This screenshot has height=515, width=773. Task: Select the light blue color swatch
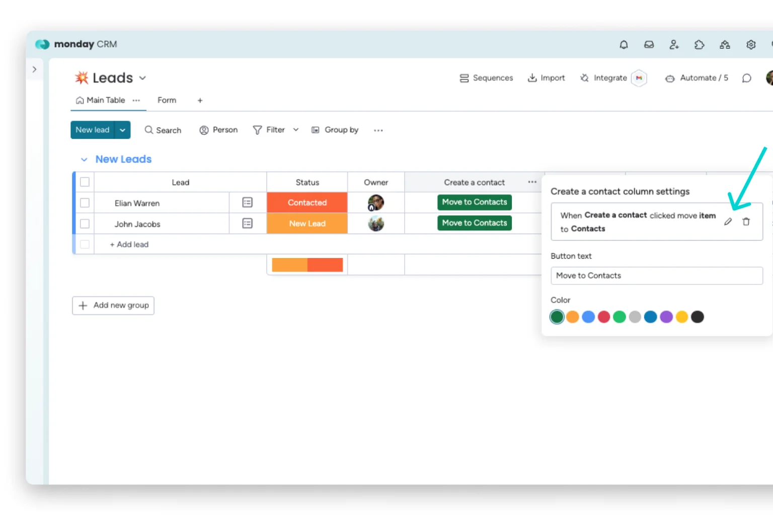[x=588, y=317]
